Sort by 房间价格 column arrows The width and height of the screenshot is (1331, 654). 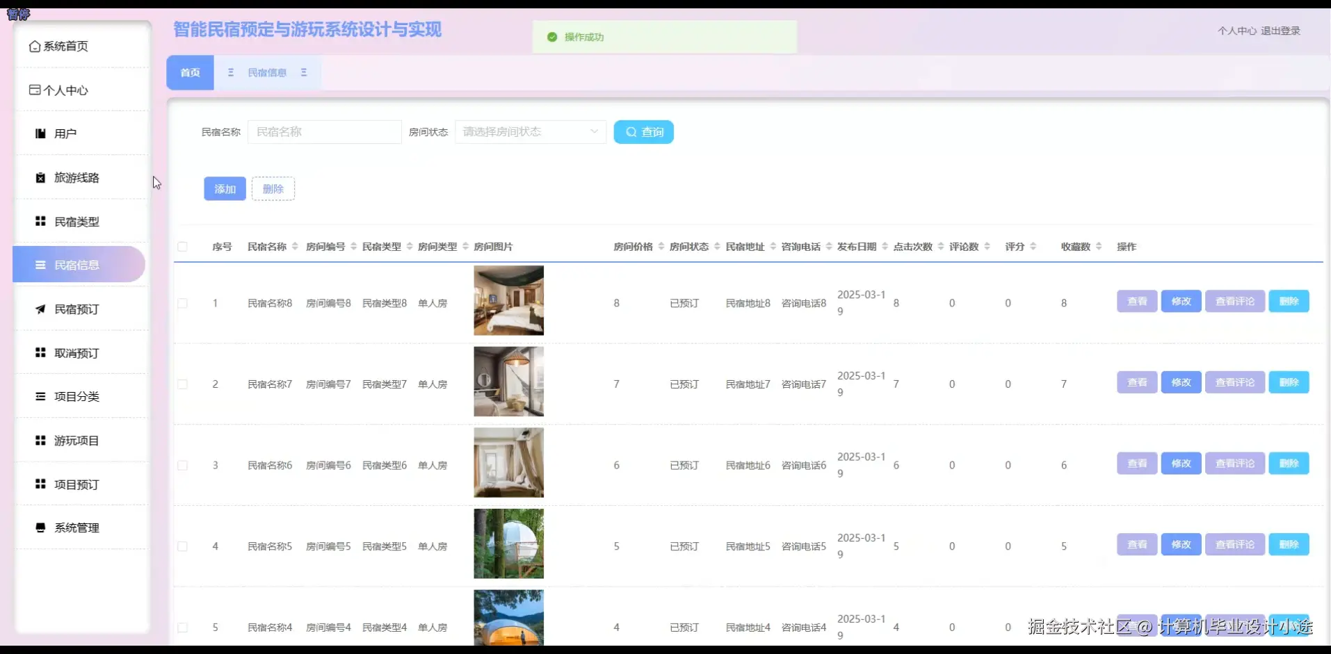661,247
